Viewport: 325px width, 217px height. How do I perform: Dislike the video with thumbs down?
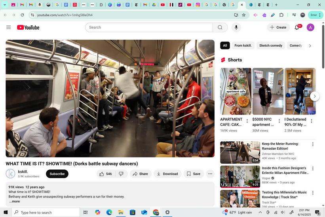121,174
